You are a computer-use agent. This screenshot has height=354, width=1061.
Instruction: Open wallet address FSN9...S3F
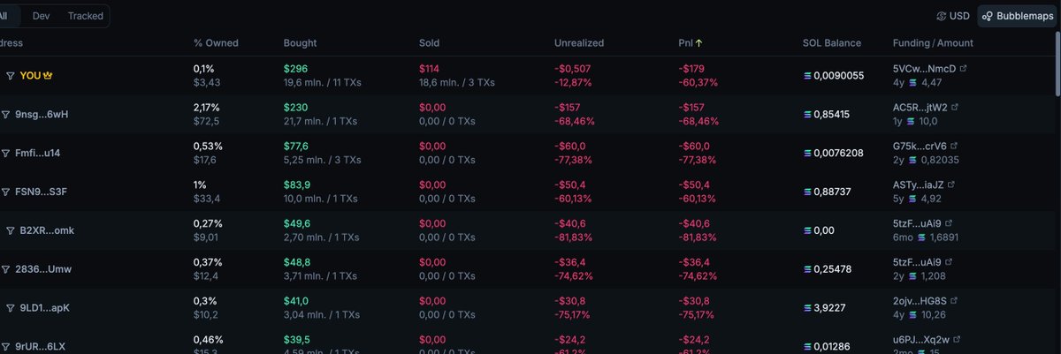pos(42,192)
